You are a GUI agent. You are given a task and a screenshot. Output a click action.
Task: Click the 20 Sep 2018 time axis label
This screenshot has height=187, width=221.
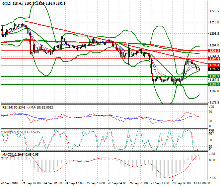(x=10, y=183)
